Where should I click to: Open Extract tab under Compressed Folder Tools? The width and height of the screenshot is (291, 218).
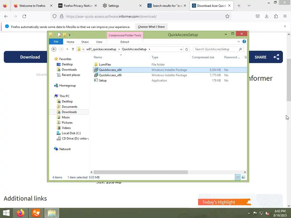click(125, 42)
